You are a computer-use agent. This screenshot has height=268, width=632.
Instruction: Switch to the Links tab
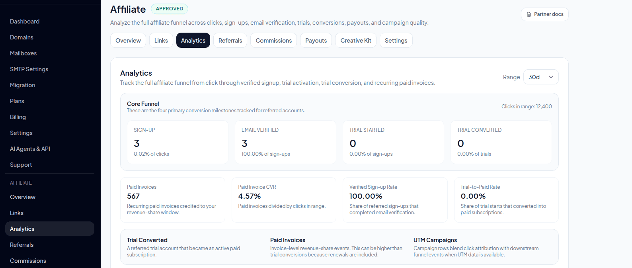[x=161, y=40]
